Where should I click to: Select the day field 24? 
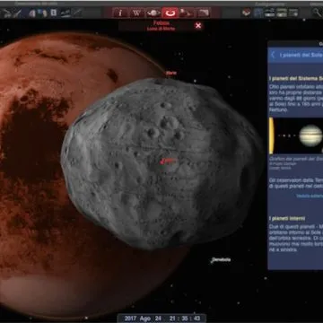point(158,319)
